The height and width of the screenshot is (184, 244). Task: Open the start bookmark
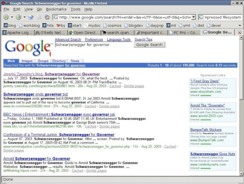[74, 25]
